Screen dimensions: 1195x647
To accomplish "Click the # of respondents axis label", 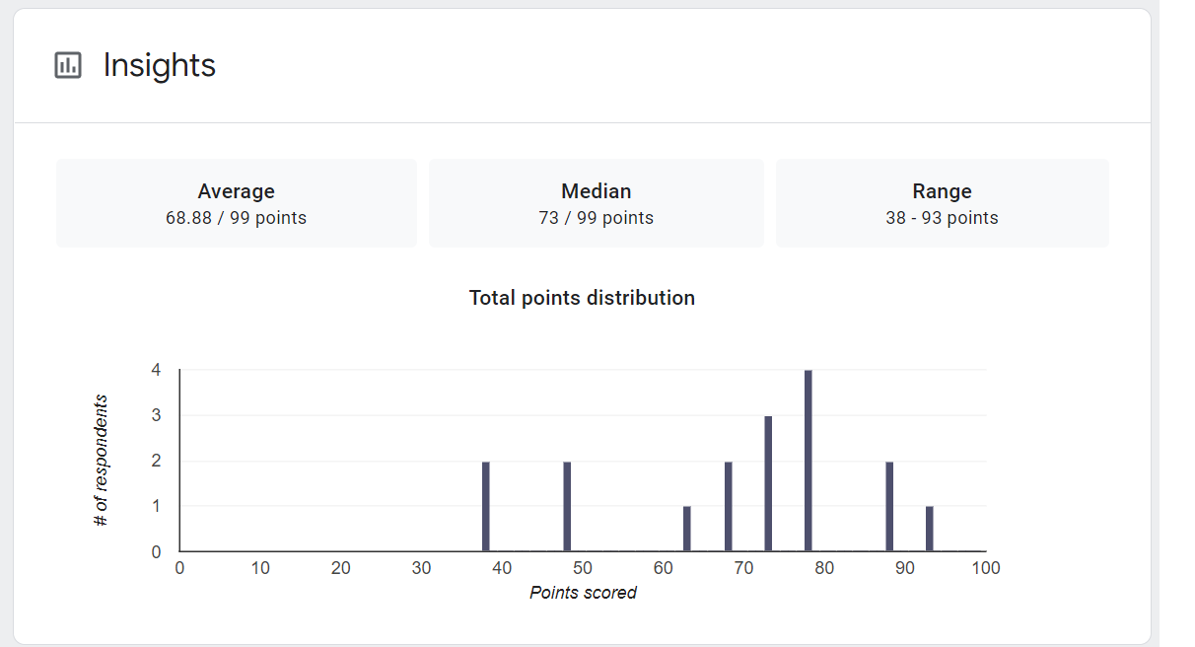I will 101,461.
